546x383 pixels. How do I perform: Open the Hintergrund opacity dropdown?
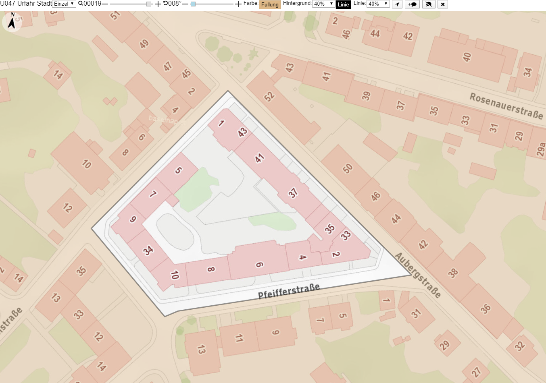[x=323, y=4]
